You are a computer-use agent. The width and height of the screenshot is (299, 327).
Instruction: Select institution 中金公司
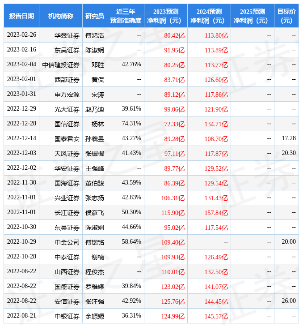67,242
